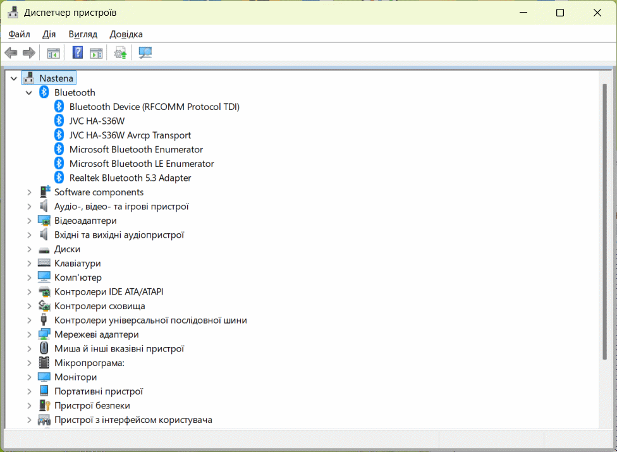Toggle the console tree pane toolbar icon

pos(54,52)
